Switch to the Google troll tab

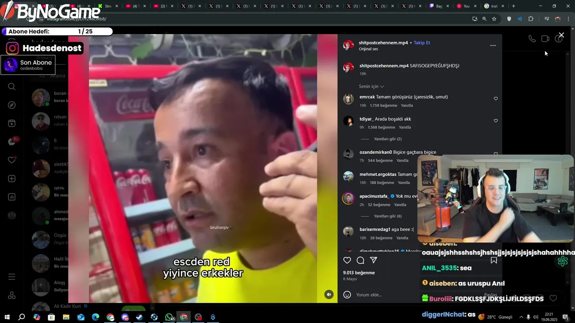(491, 6)
